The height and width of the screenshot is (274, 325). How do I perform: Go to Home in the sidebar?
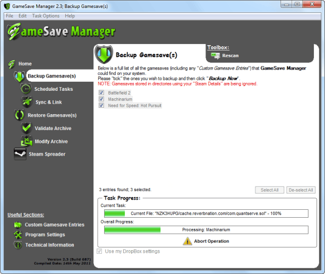[x=25, y=64]
